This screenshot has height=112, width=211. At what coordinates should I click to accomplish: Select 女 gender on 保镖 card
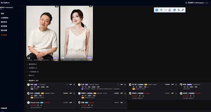[x=92, y=105]
